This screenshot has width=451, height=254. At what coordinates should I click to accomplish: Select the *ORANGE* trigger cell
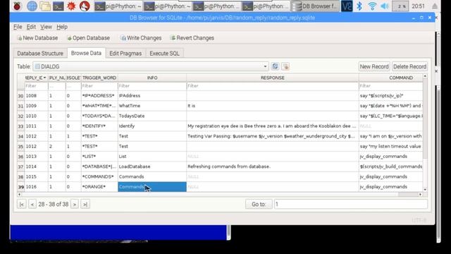pyautogui.click(x=99, y=186)
